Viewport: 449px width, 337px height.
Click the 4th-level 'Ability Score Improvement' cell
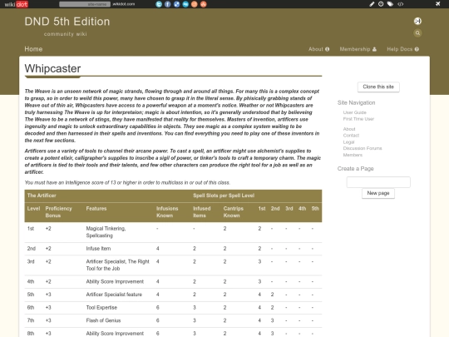point(115,282)
